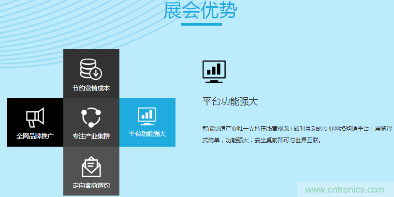This screenshot has width=394, height=197.
Task: Click the bar chart inside the large monitor icon
Action: pos(214,69)
